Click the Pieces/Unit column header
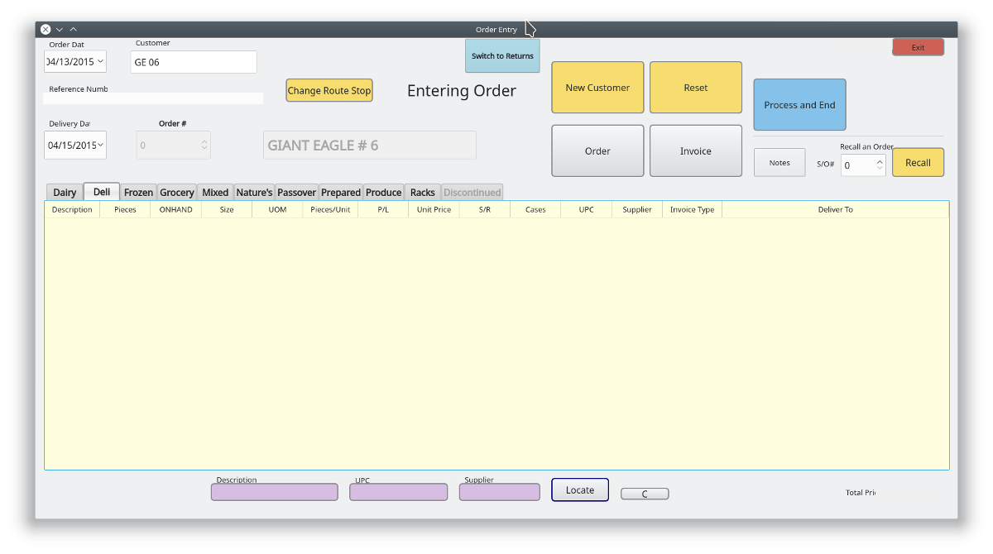Screen dimensions: 993x554 pyautogui.click(x=330, y=209)
